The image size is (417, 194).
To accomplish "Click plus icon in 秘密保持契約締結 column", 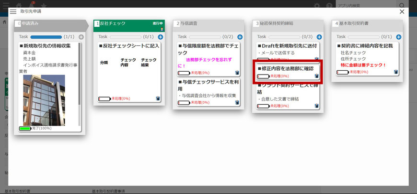I will tap(319, 37).
